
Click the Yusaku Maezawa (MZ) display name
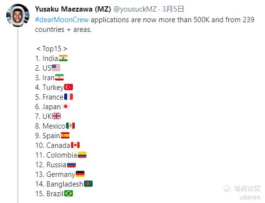73,9
